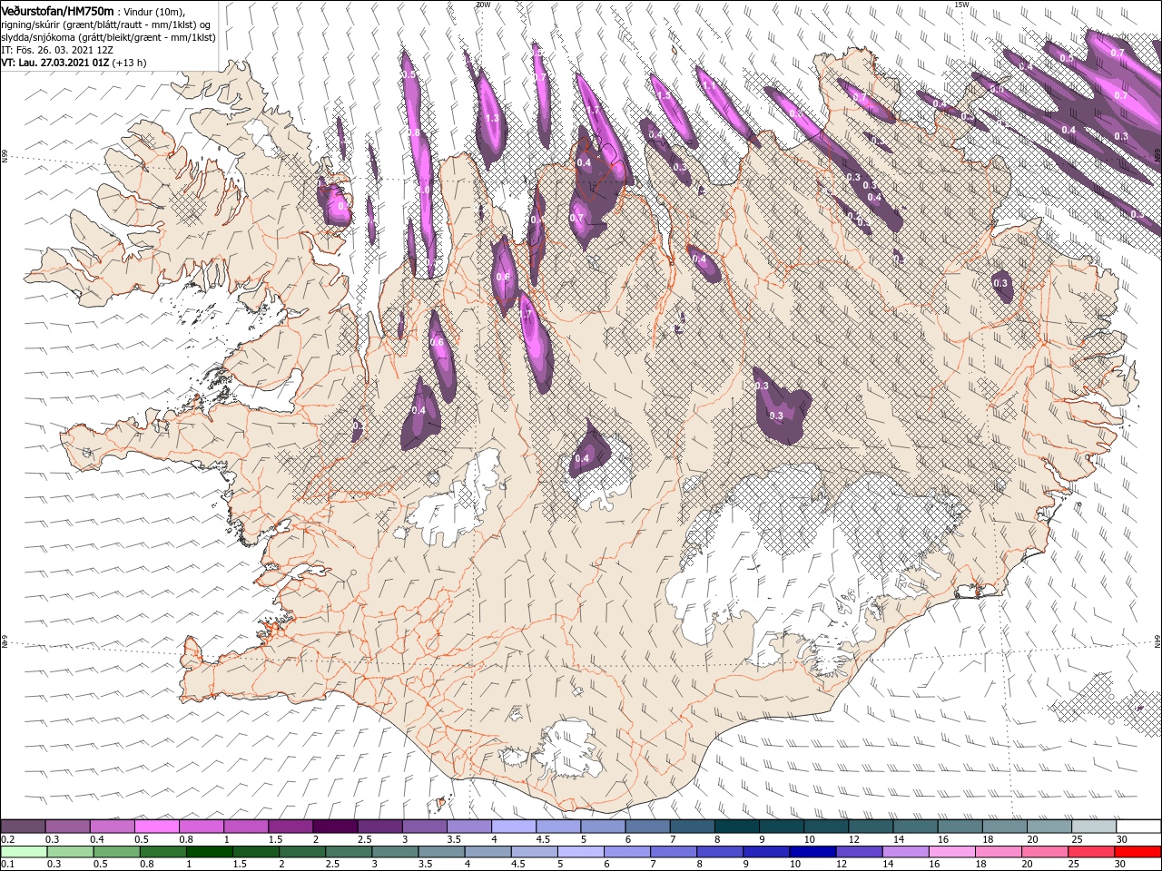The height and width of the screenshot is (871, 1162).
Task: Click the top-row grey swatch between 20 and 25
Action: point(1049,827)
